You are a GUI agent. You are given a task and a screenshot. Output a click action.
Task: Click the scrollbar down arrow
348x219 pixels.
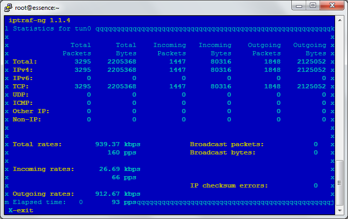coord(340,210)
